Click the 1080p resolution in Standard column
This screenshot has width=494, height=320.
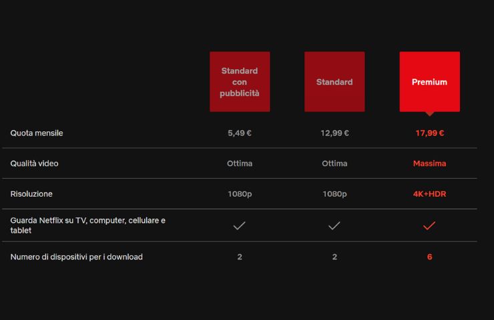334,194
